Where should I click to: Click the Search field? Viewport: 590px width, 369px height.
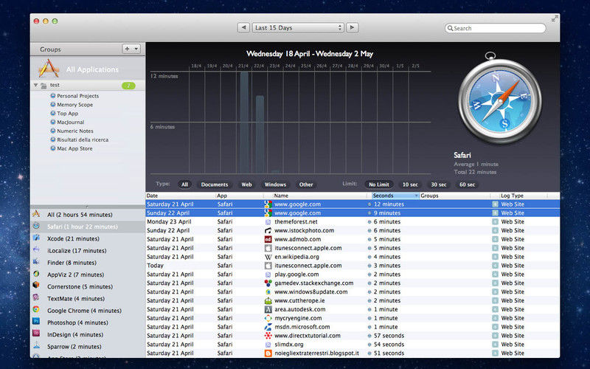[495, 28]
